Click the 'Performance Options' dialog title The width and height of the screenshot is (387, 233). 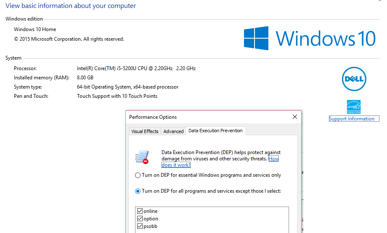[x=153, y=117]
